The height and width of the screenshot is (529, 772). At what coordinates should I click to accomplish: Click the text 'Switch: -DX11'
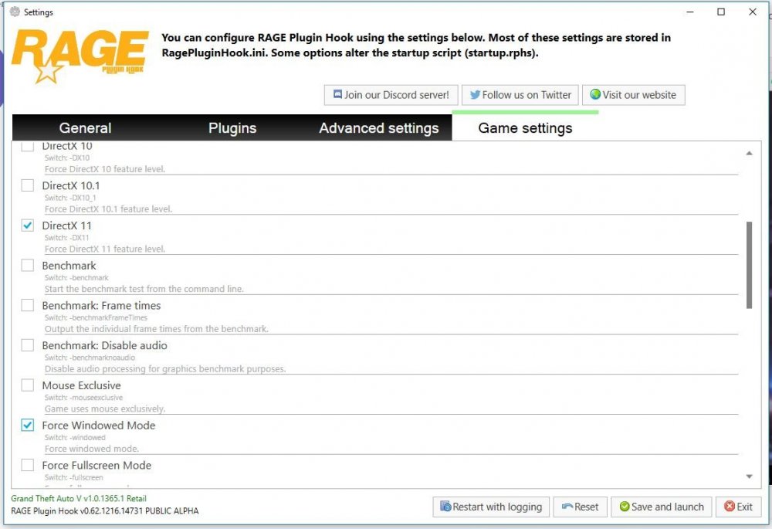tap(67, 237)
